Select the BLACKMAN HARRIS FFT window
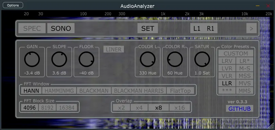This screenshot has width=275, height=130. coord(139,91)
